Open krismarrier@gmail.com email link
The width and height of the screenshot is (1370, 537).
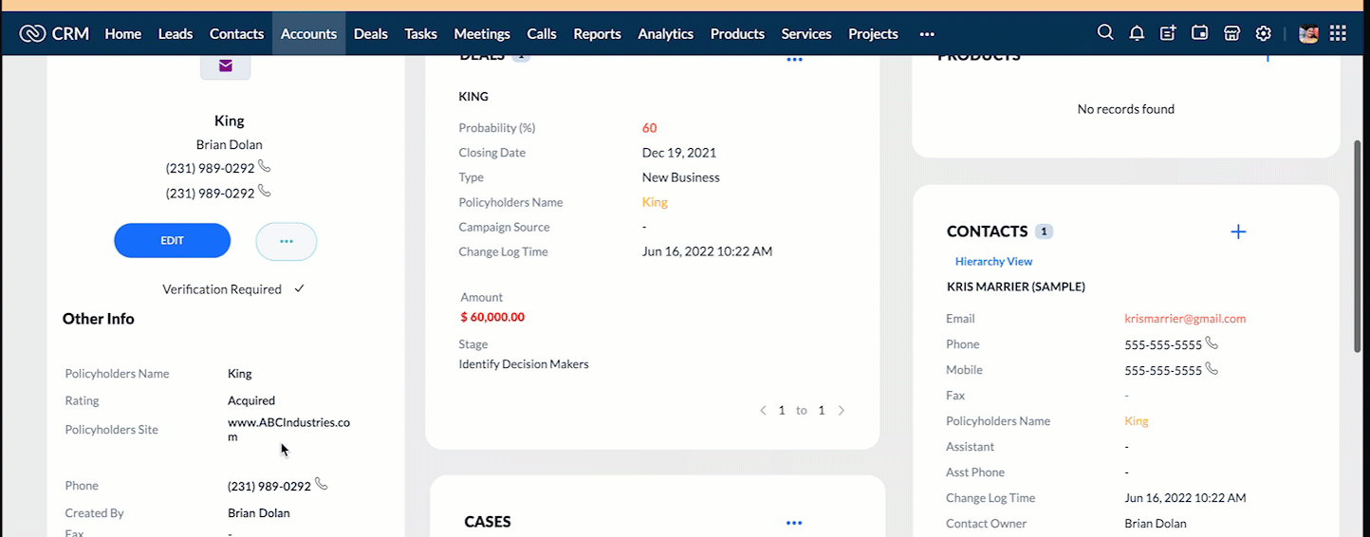tap(1185, 319)
